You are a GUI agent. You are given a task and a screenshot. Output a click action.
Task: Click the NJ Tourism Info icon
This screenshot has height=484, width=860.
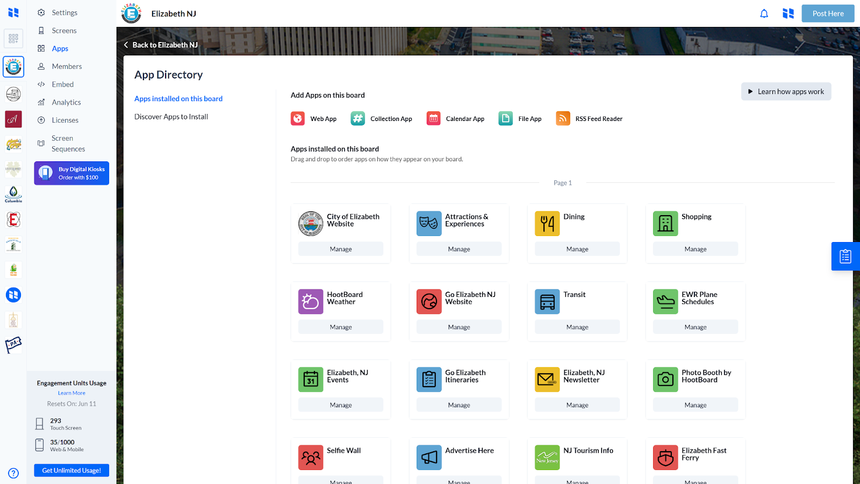[x=547, y=458]
